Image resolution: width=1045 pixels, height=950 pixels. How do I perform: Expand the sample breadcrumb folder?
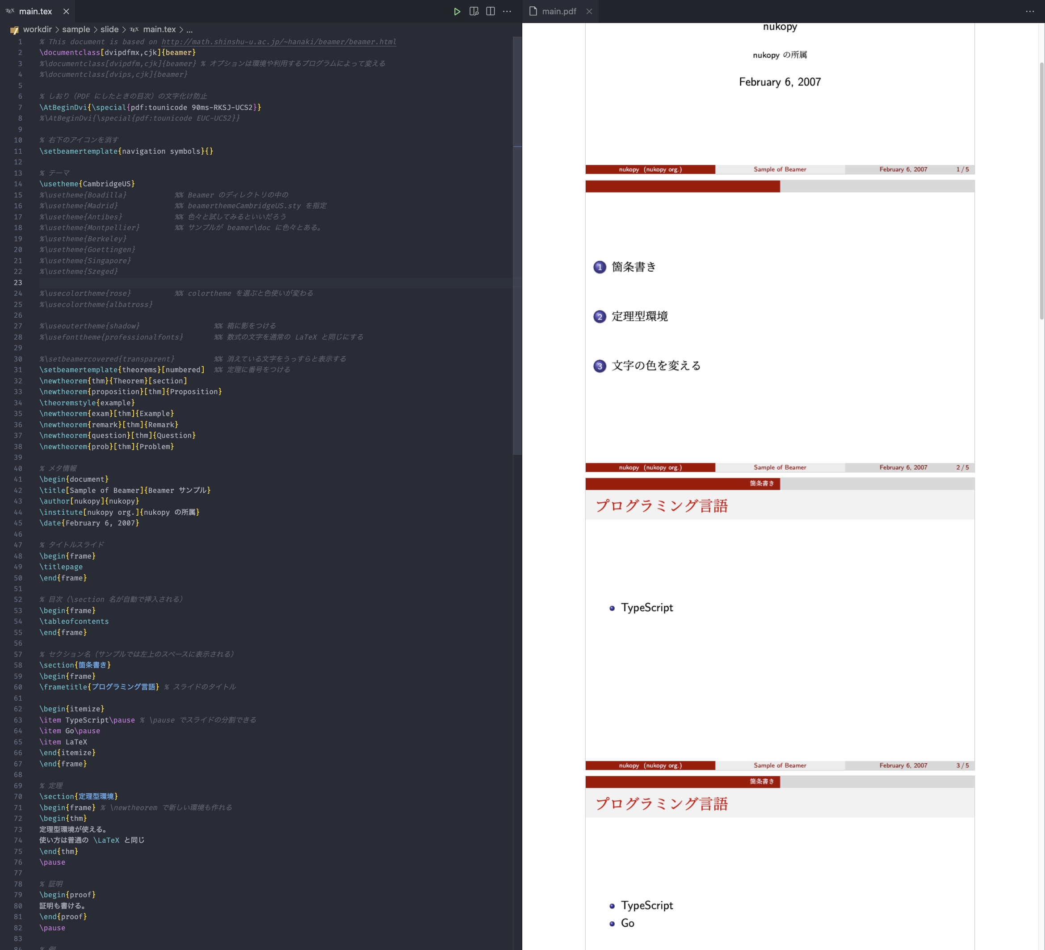[x=76, y=29]
